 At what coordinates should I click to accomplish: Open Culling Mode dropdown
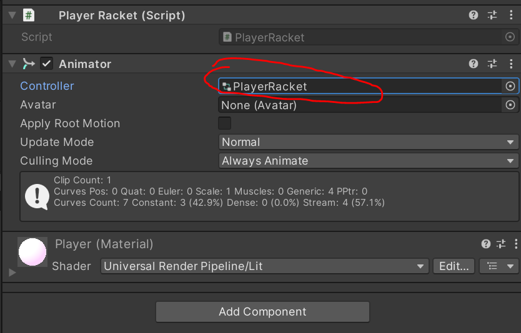tap(369, 161)
